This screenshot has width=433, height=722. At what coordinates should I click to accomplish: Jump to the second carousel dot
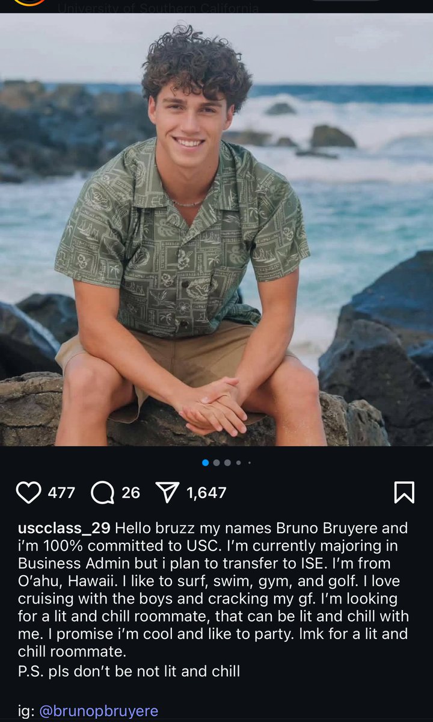tap(216, 463)
